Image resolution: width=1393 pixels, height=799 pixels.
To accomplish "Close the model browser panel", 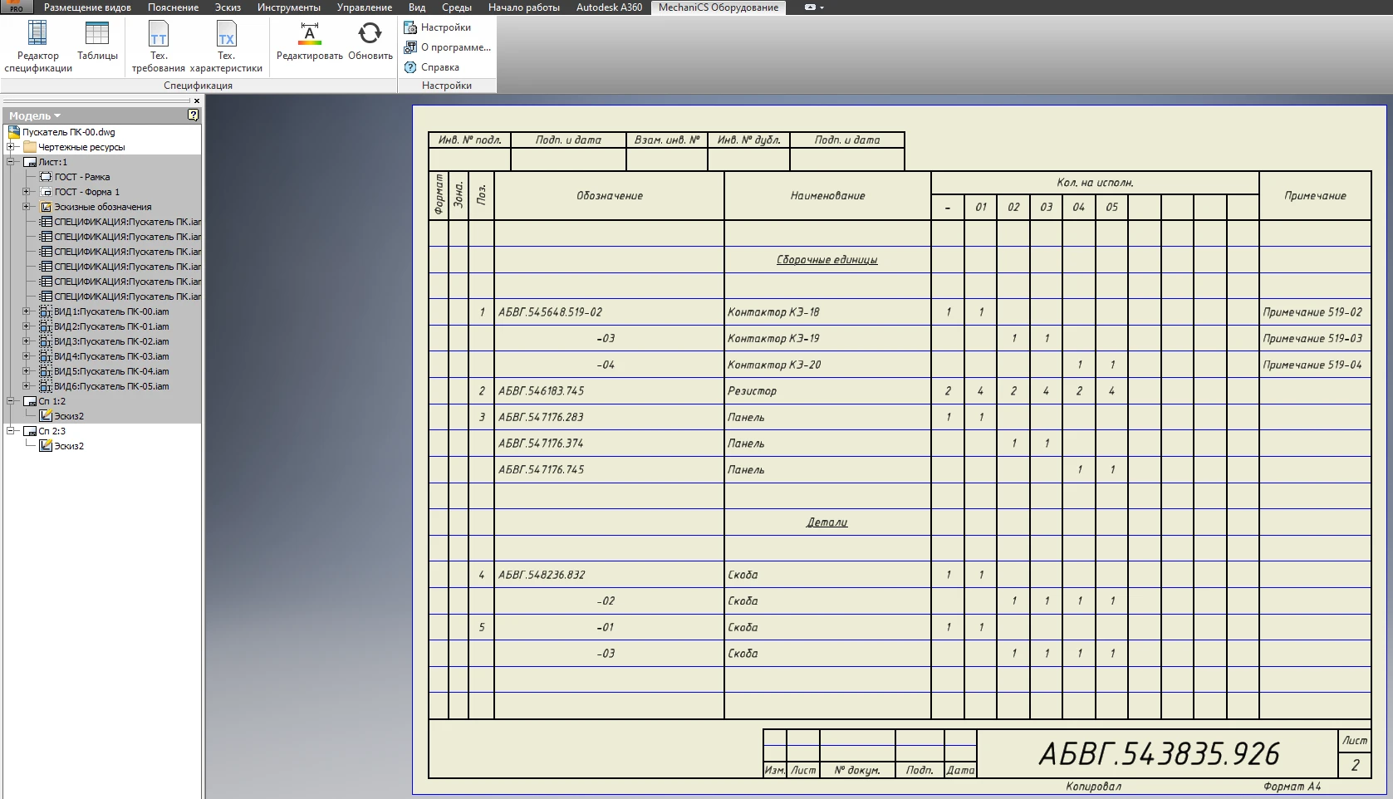I will 197,101.
